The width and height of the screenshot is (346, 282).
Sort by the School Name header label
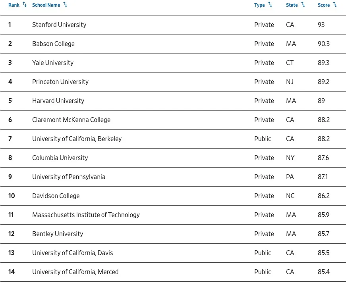coord(46,5)
